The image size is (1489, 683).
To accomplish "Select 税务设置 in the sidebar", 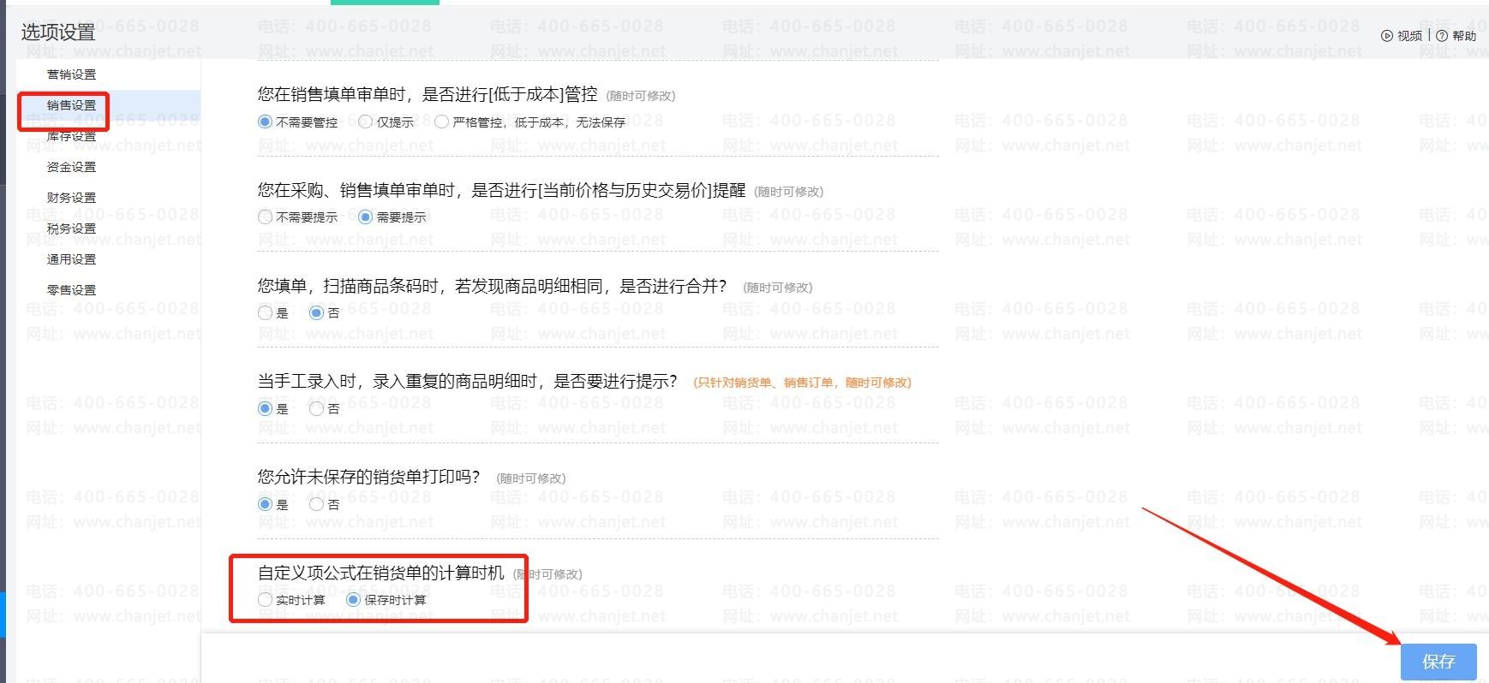I will point(71,229).
